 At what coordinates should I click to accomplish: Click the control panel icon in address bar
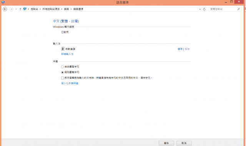[x=25, y=9]
